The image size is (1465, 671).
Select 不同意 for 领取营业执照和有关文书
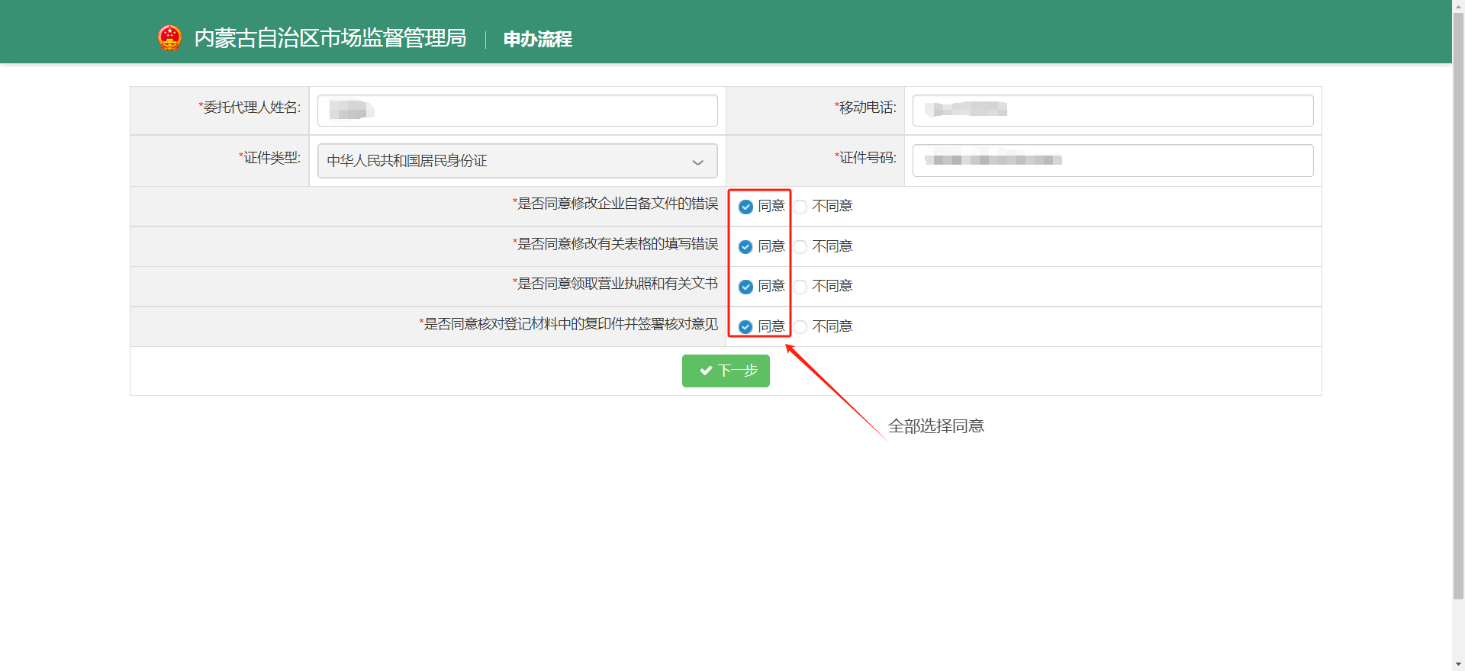tap(800, 287)
